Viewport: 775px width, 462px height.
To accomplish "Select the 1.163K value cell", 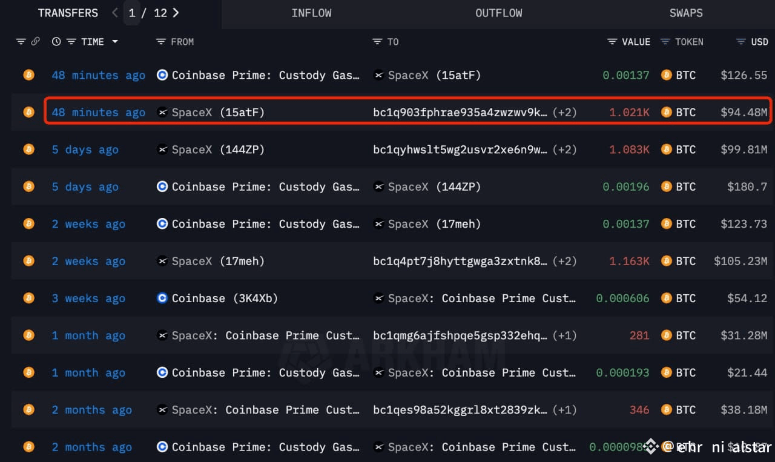I will 629,261.
